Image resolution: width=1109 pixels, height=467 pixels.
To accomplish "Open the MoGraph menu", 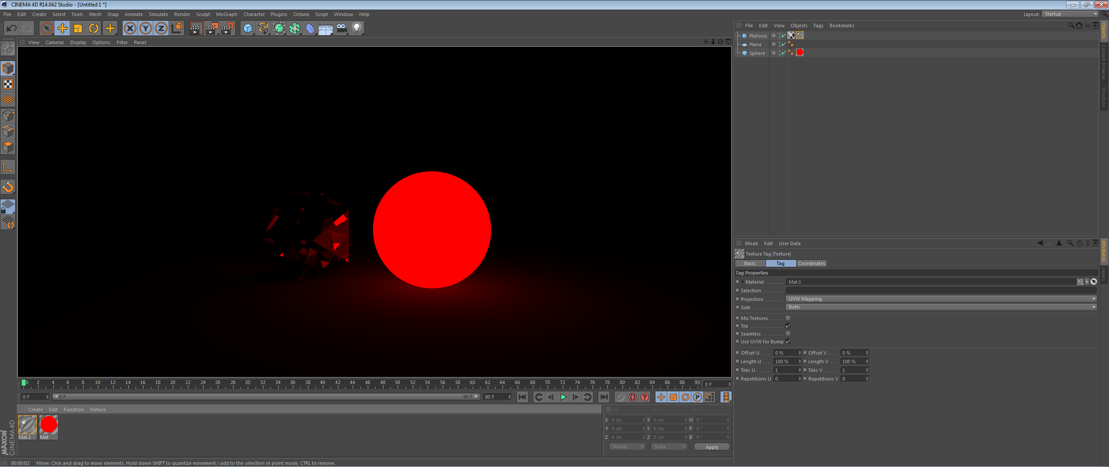I will pyautogui.click(x=227, y=14).
